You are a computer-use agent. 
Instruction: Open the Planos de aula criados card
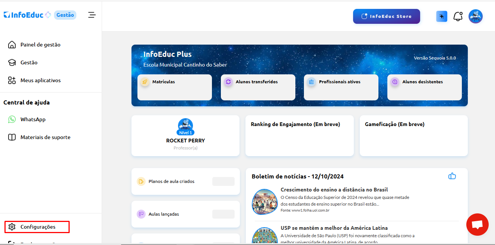pyautogui.click(x=185, y=181)
